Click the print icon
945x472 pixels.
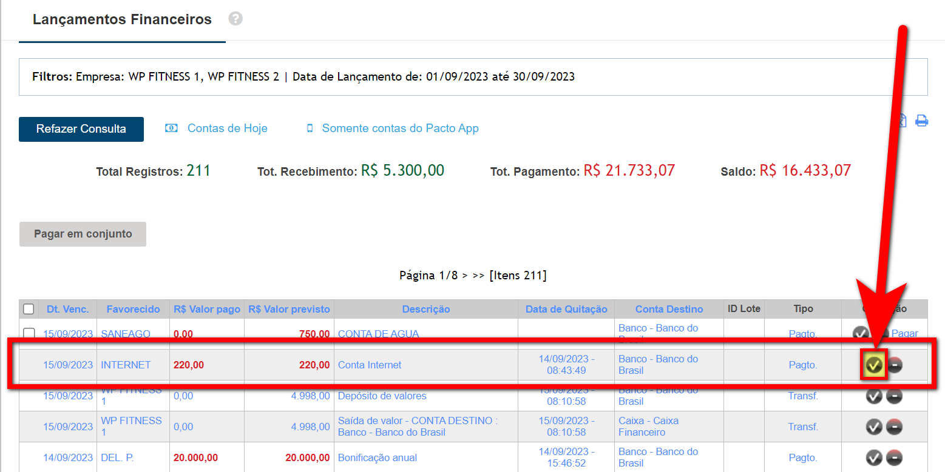coord(921,121)
